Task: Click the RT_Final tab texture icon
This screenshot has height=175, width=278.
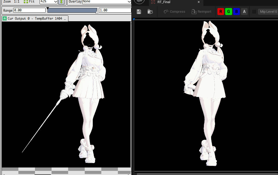Action: [x=153, y=2]
